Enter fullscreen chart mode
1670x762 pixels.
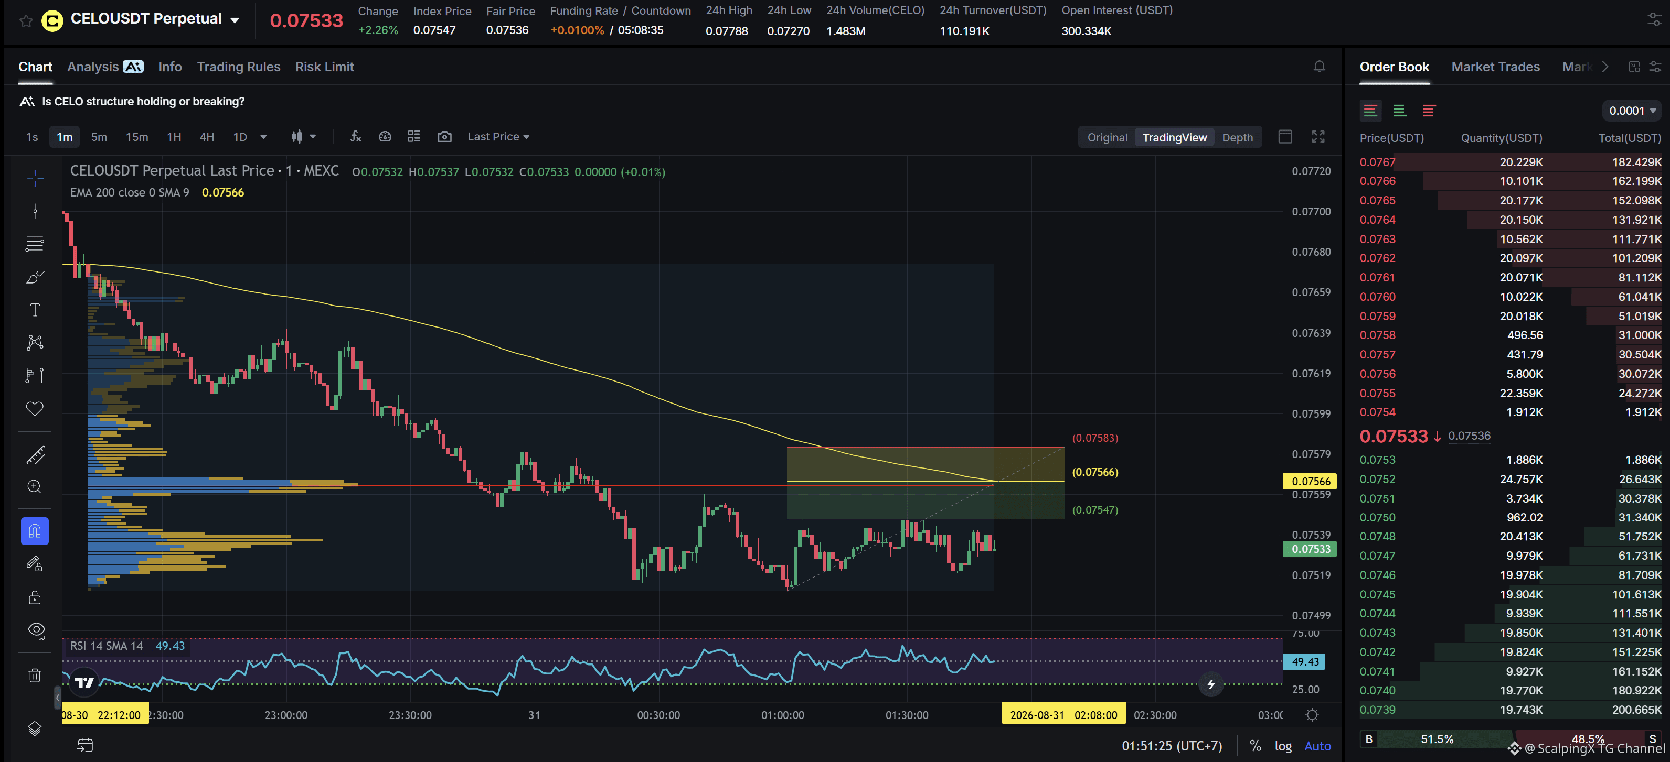click(x=1318, y=137)
